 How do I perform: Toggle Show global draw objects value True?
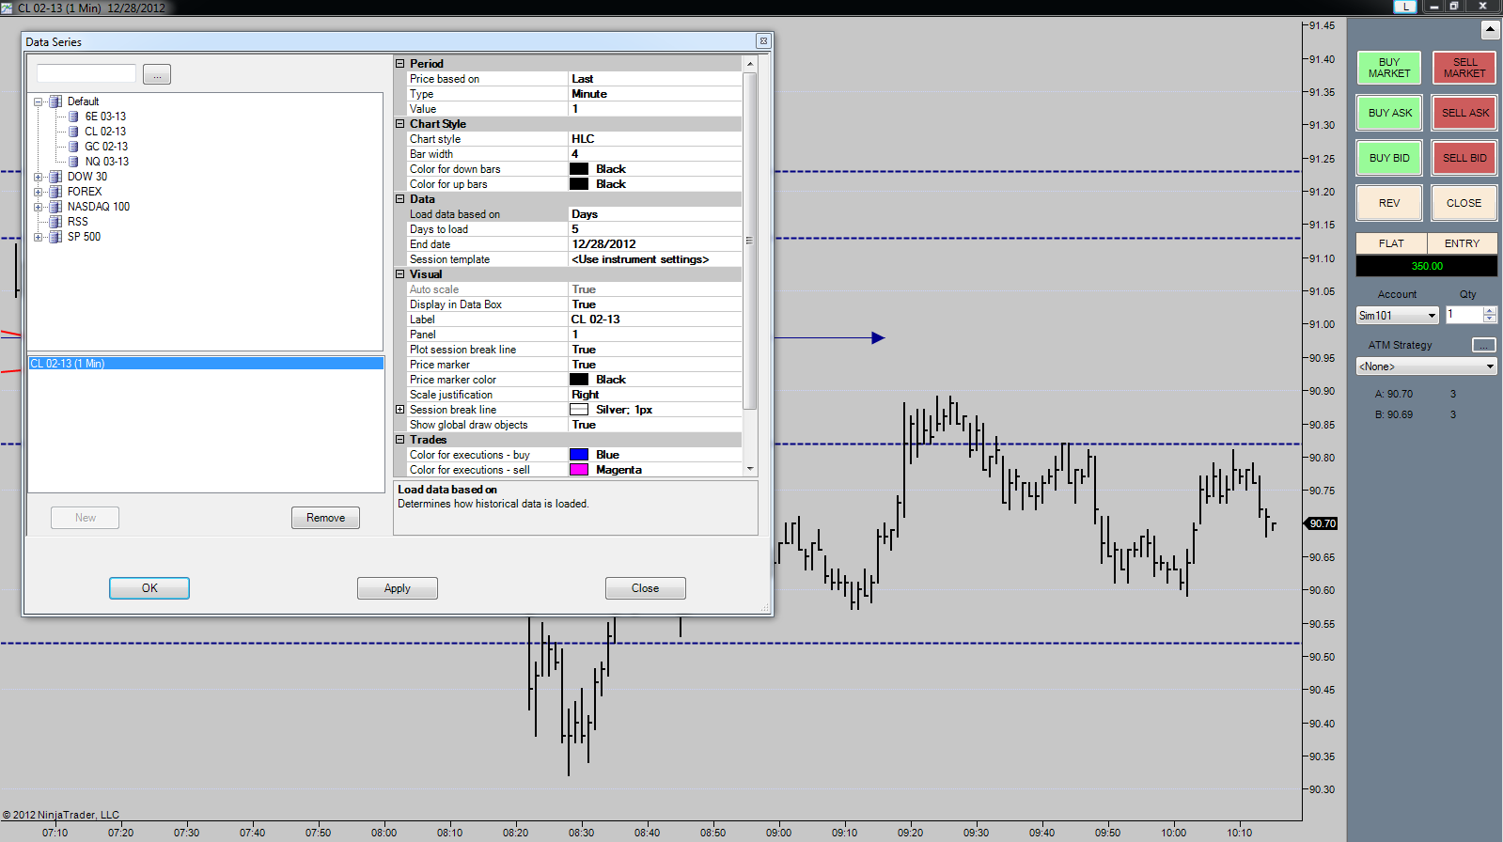click(655, 425)
